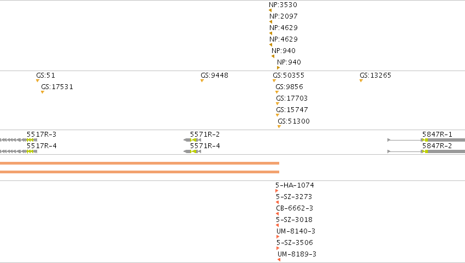This screenshot has width=465, height=263.
Task: Click the 5-HA-1074 label
Action: click(295, 185)
